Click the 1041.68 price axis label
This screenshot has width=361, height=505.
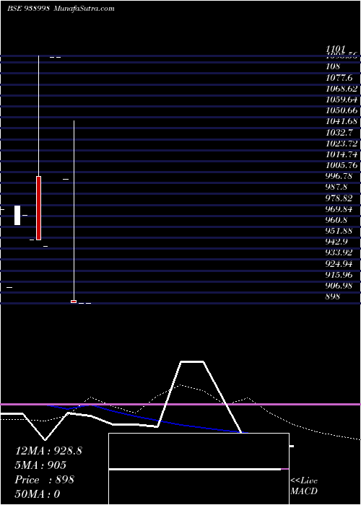tap(342, 122)
